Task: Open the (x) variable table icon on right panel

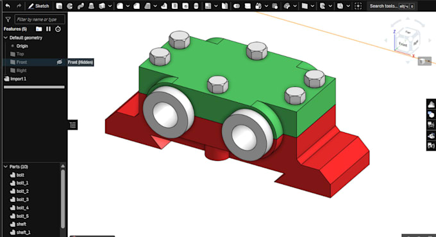Action: pos(431,146)
